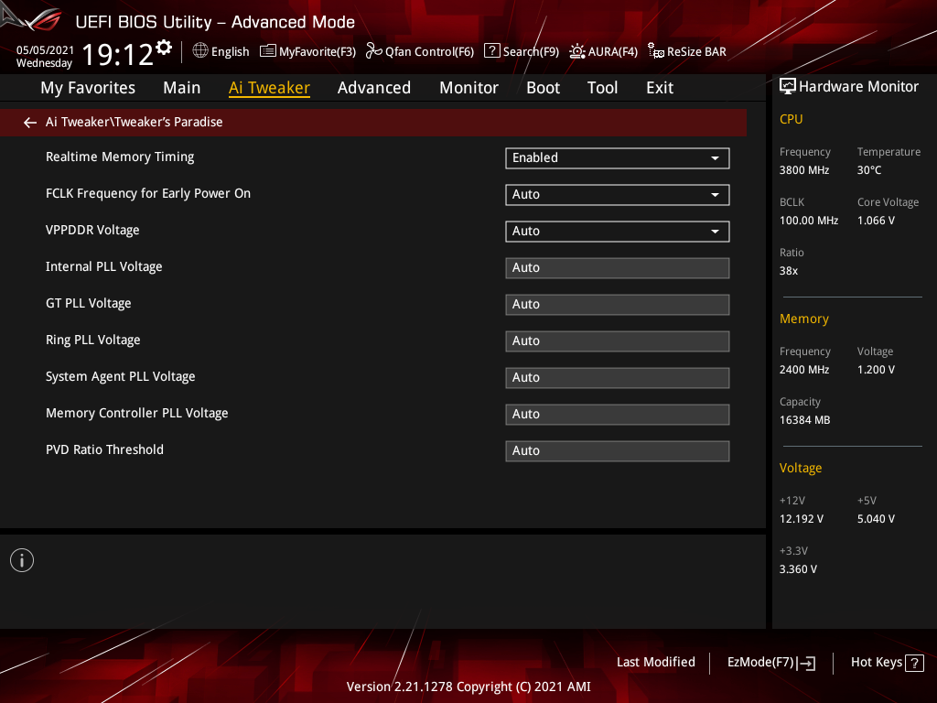Viewport: 937px width, 703px height.
Task: Select the Ai Tweaker tab
Action: [x=269, y=88]
